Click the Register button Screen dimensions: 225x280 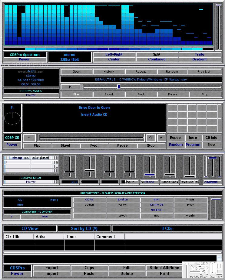point(190,216)
